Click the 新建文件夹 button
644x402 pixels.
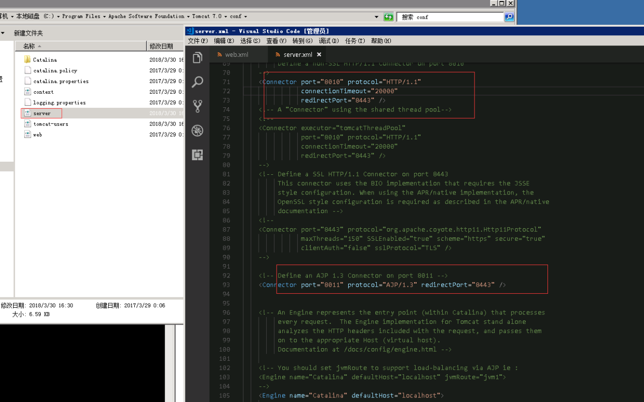coord(28,33)
